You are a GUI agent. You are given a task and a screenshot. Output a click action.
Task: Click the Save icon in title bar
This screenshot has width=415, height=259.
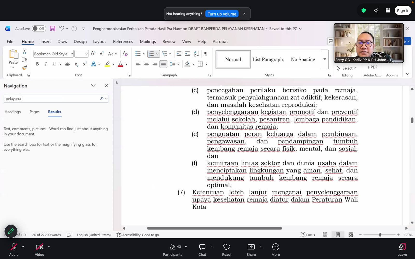point(52,28)
